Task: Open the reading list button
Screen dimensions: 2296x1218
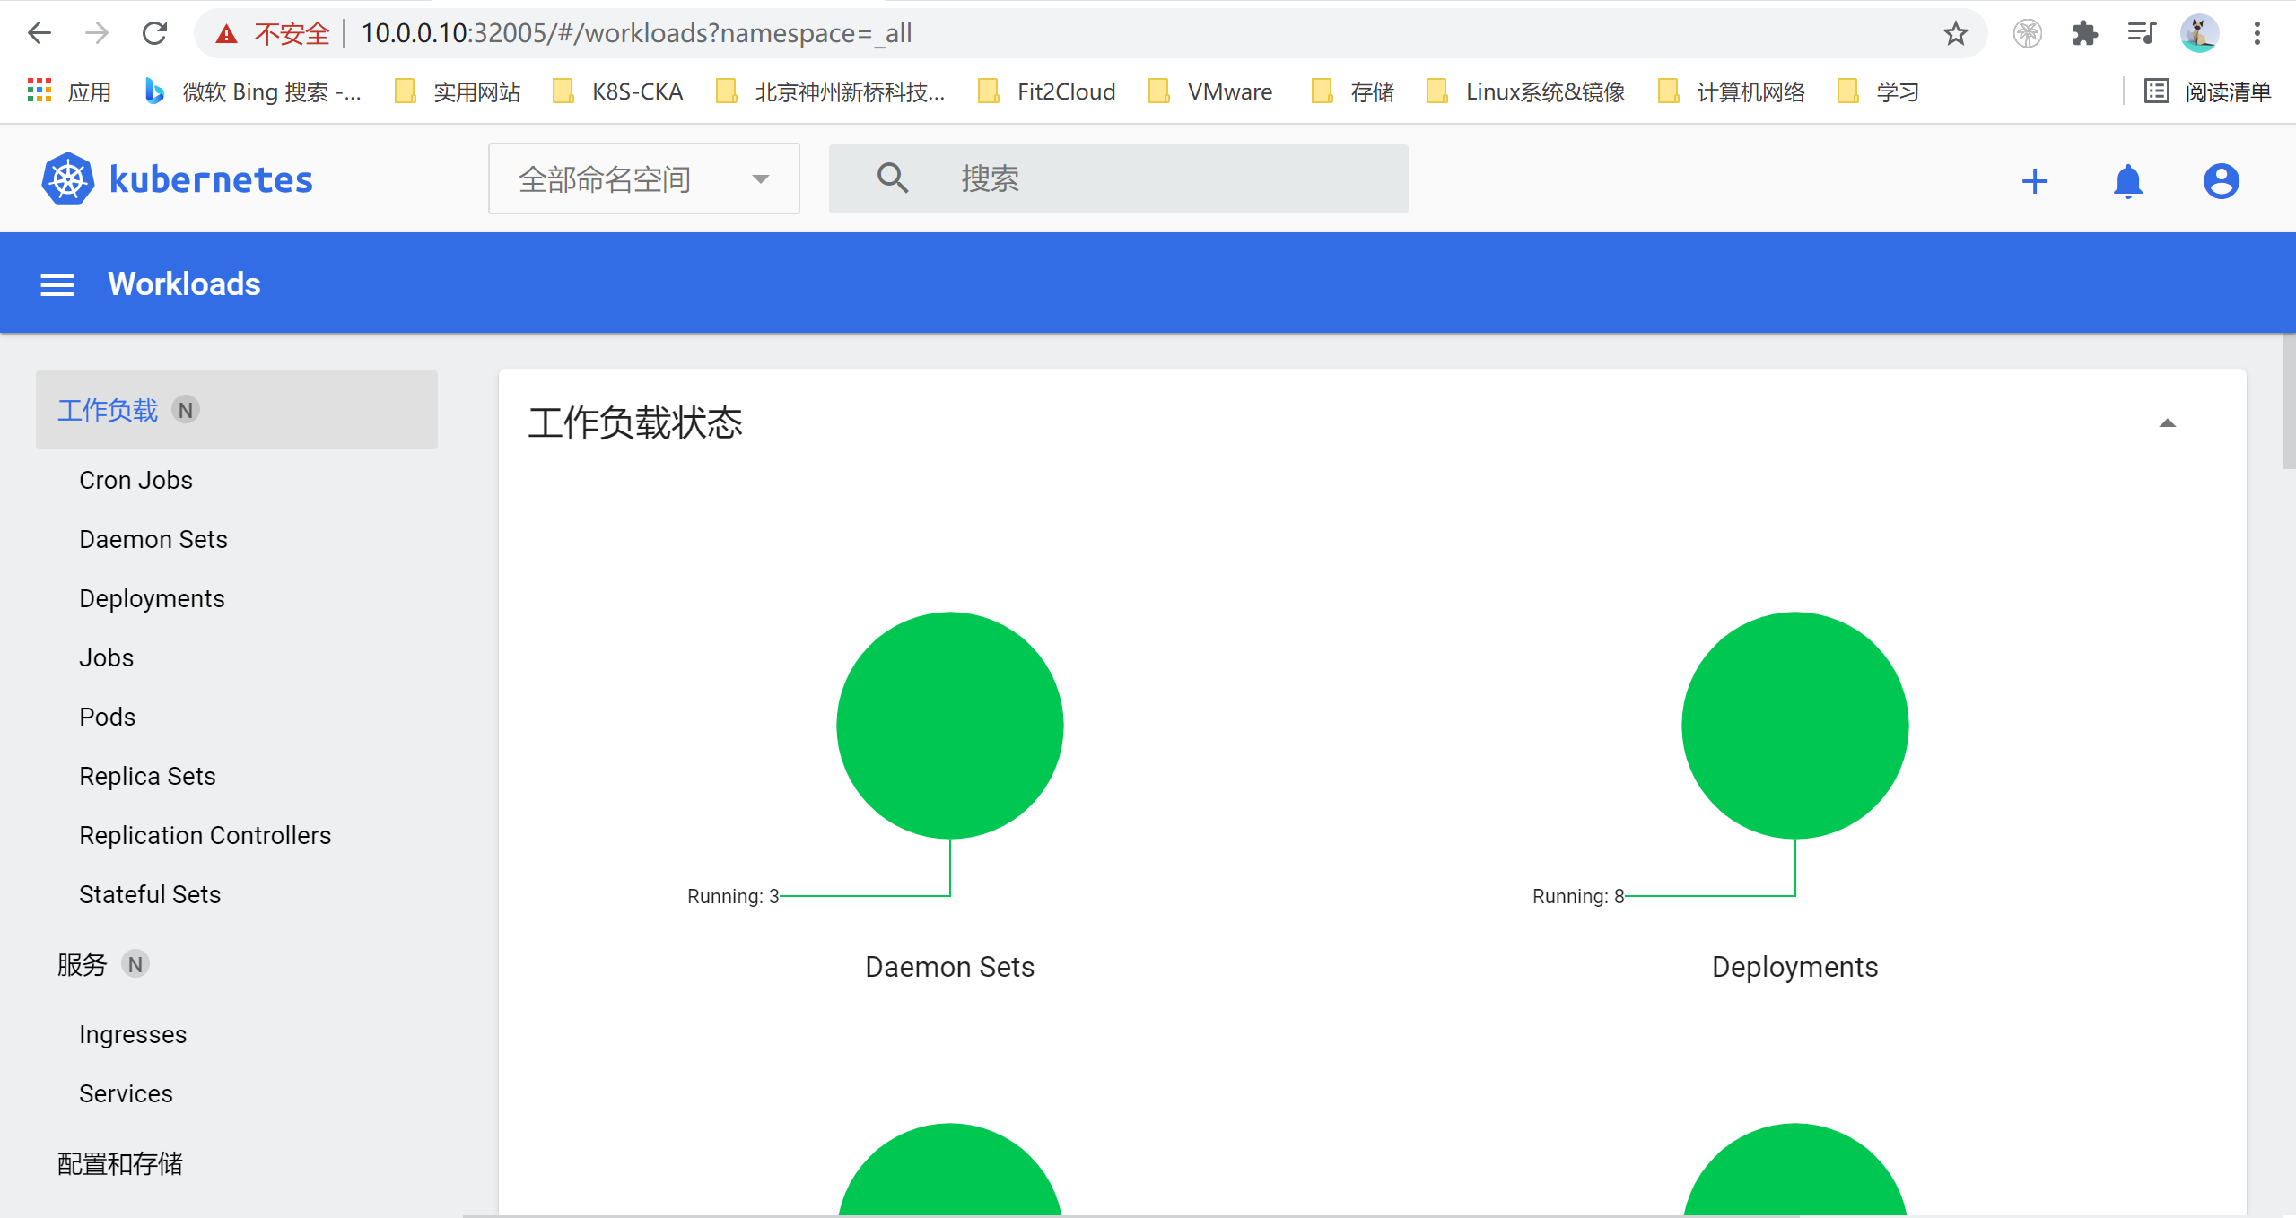Action: pos(2206,91)
